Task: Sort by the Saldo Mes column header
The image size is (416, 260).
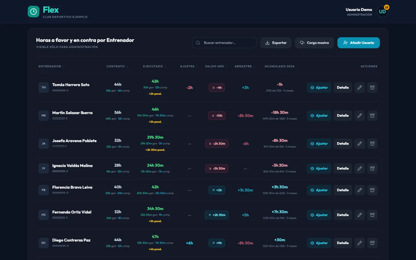Action: [x=217, y=67]
